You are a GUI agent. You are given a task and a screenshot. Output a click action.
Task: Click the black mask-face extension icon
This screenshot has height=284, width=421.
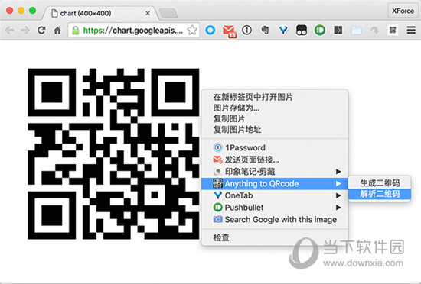302,30
